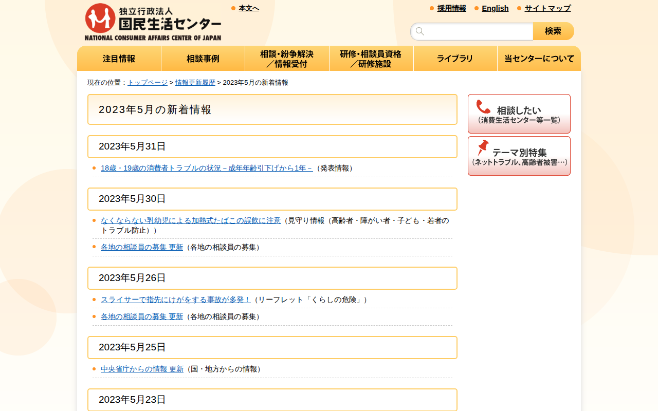Open 18歳・19歳の消費者トラブルの状況 article
Image resolution: width=658 pixels, height=411 pixels.
pos(207,168)
